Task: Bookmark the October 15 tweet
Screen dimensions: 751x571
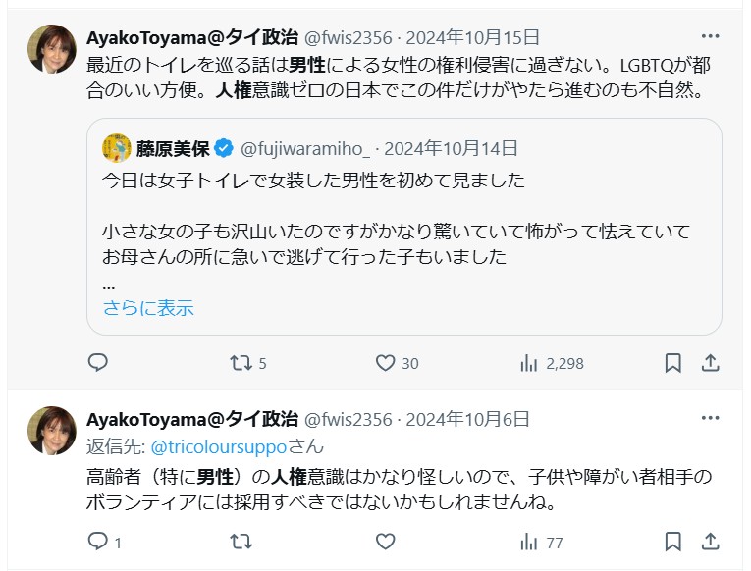Action: (673, 363)
